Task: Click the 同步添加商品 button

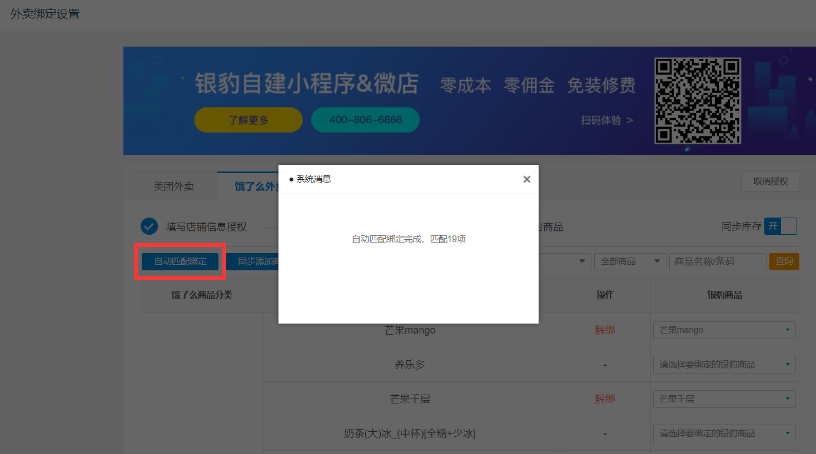Action: [253, 261]
